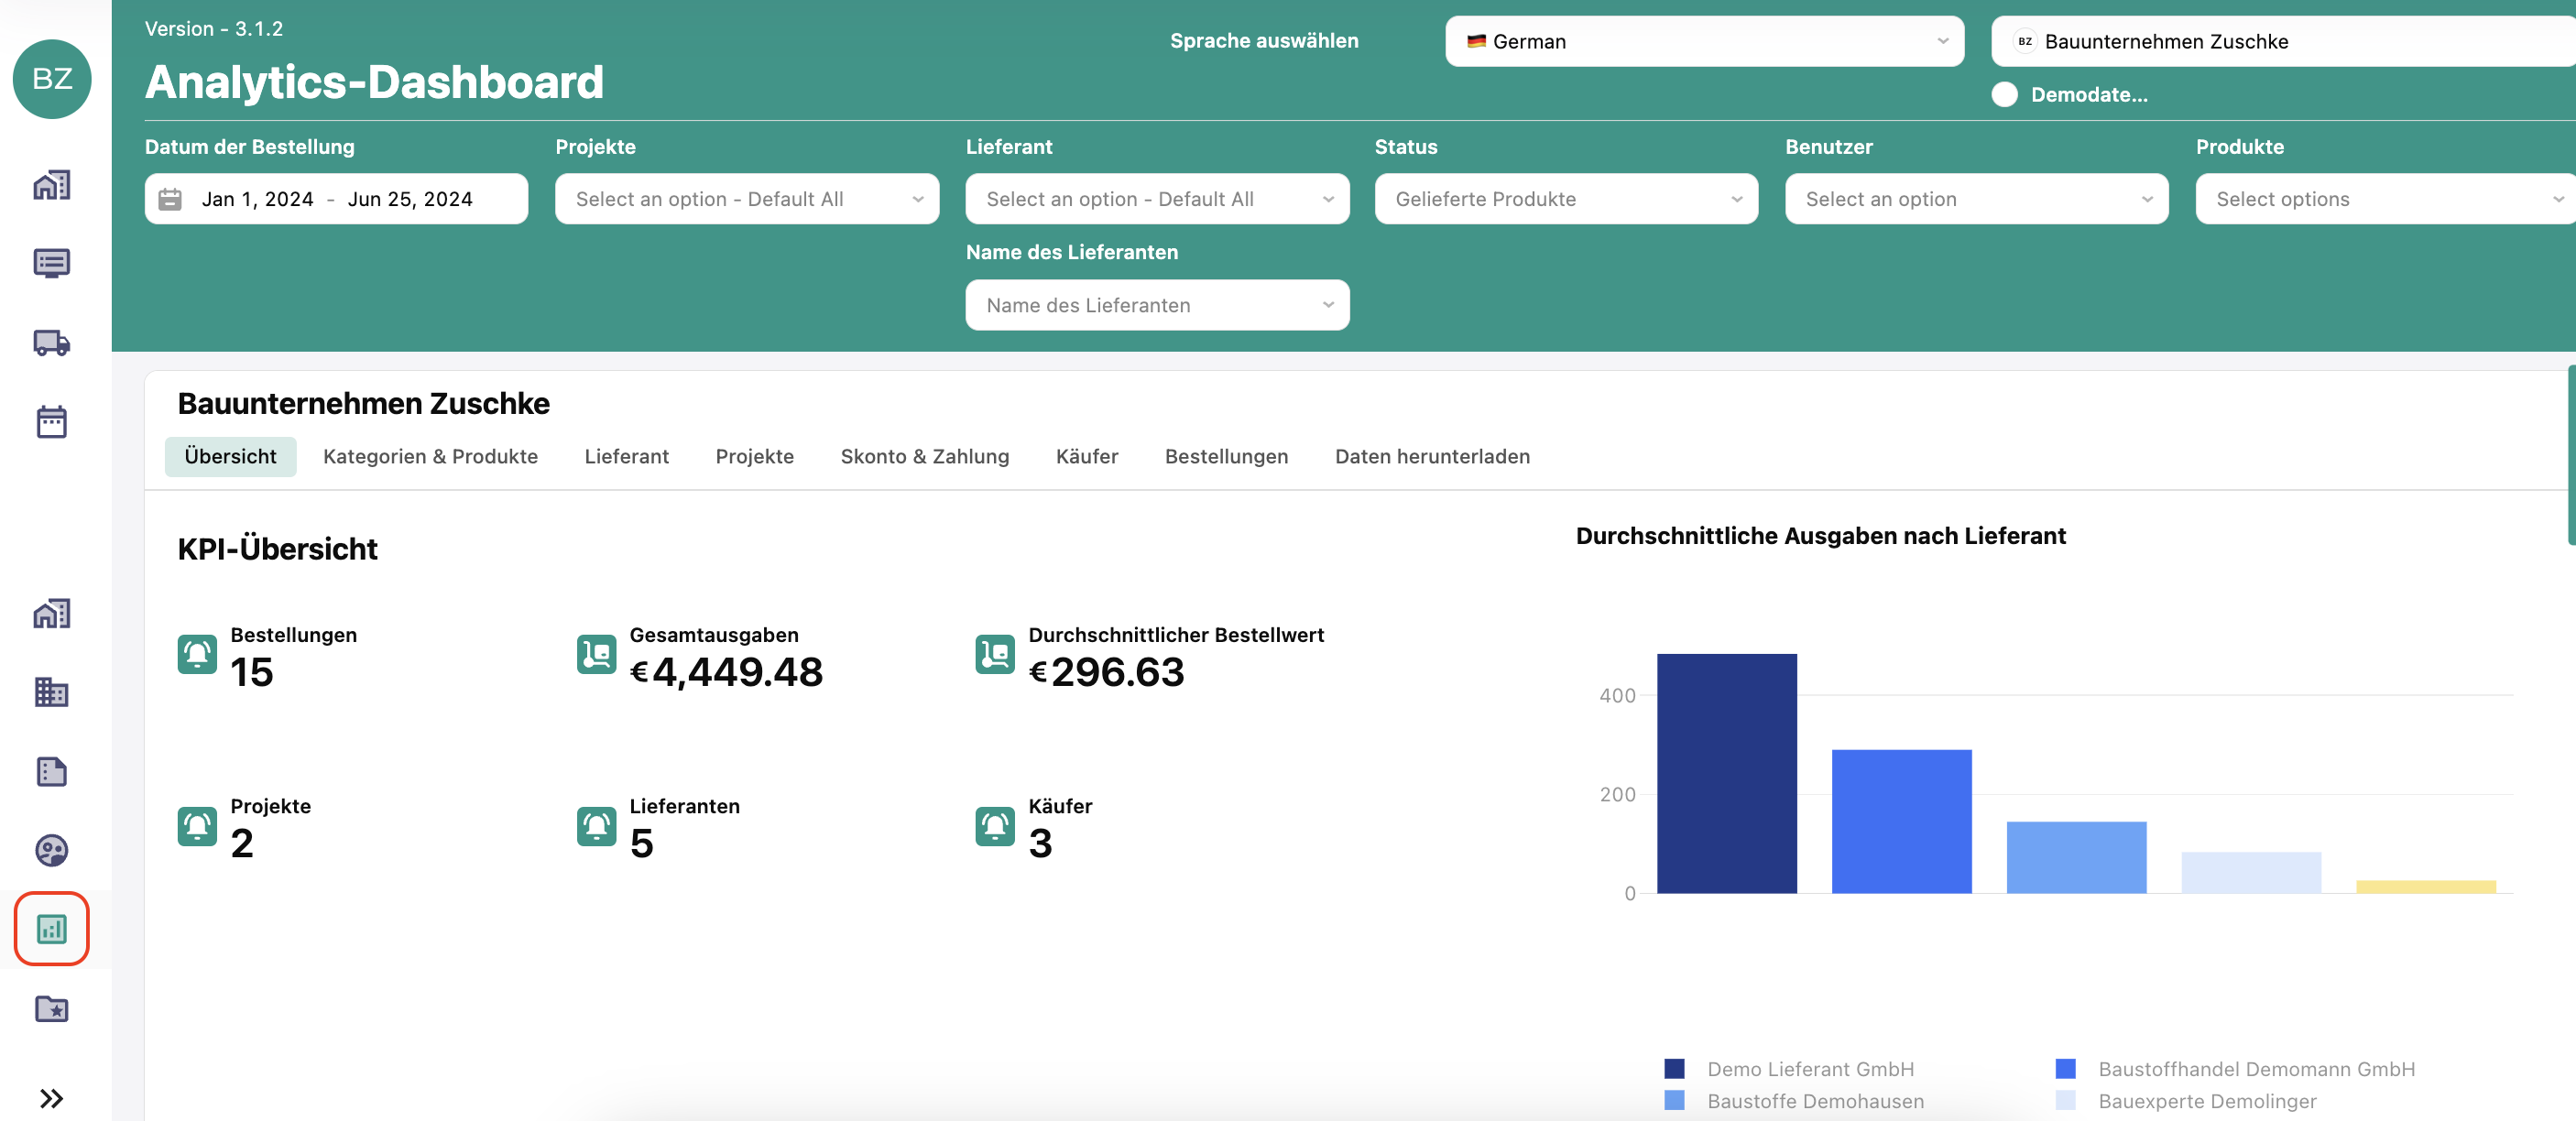Click the Projekte KPI bell icon
Viewport: 2576px width, 1121px height.
pos(197,826)
